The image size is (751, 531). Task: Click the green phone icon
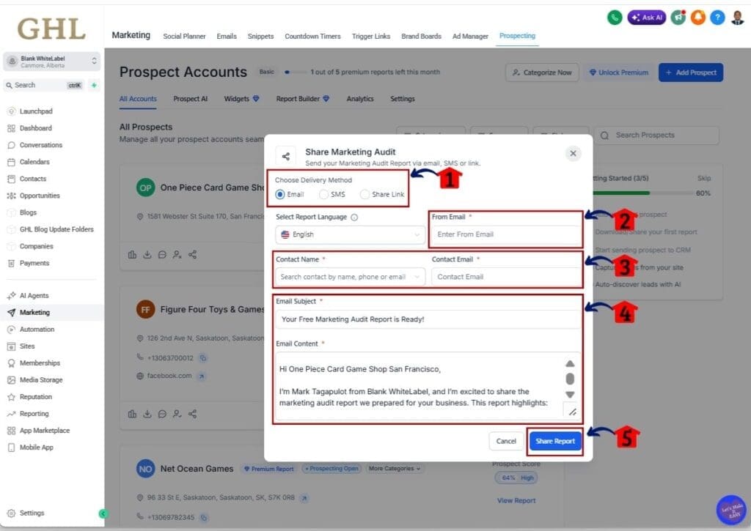click(615, 17)
